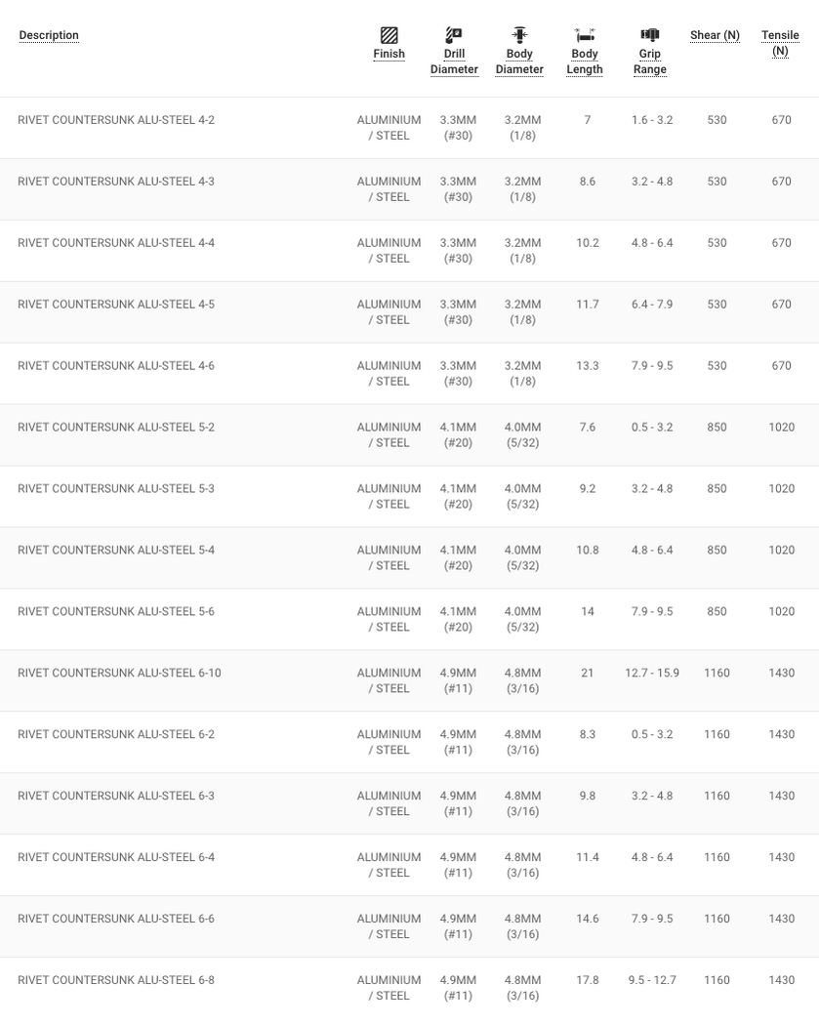Viewport: 819px width, 1025px height.
Task: Click the Drill Diameter icon
Action: (x=454, y=34)
